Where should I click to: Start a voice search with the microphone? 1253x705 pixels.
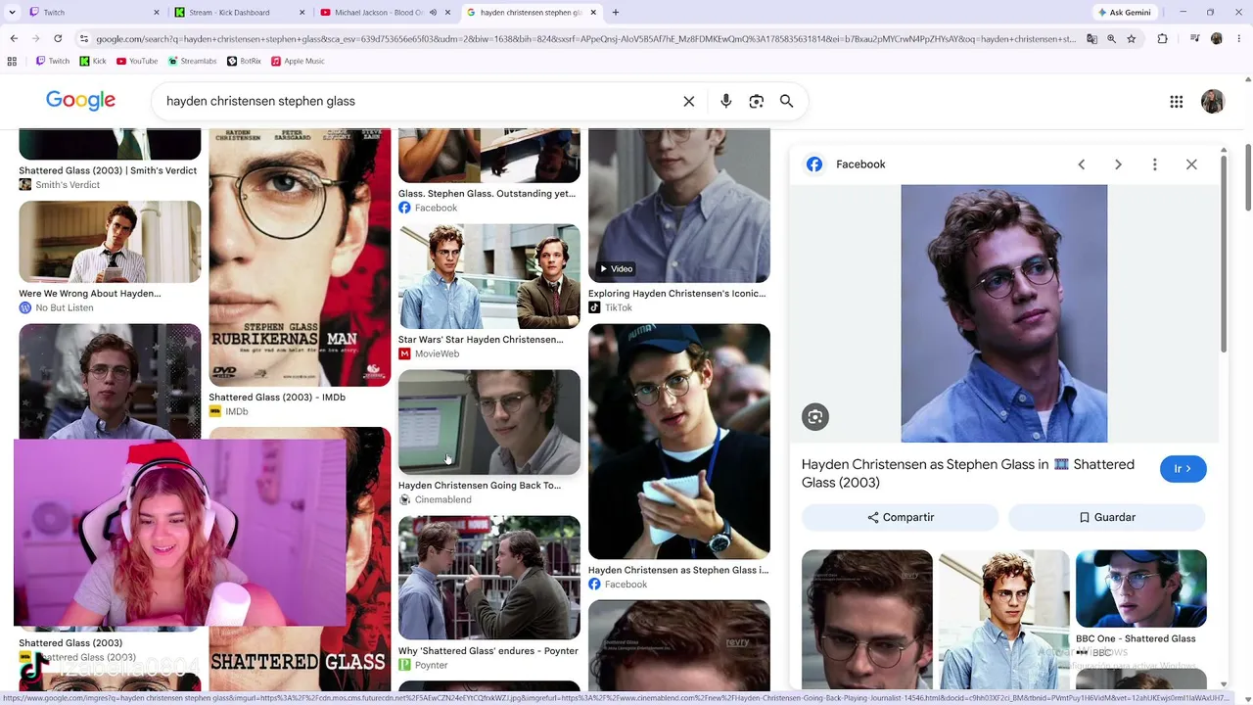point(725,101)
